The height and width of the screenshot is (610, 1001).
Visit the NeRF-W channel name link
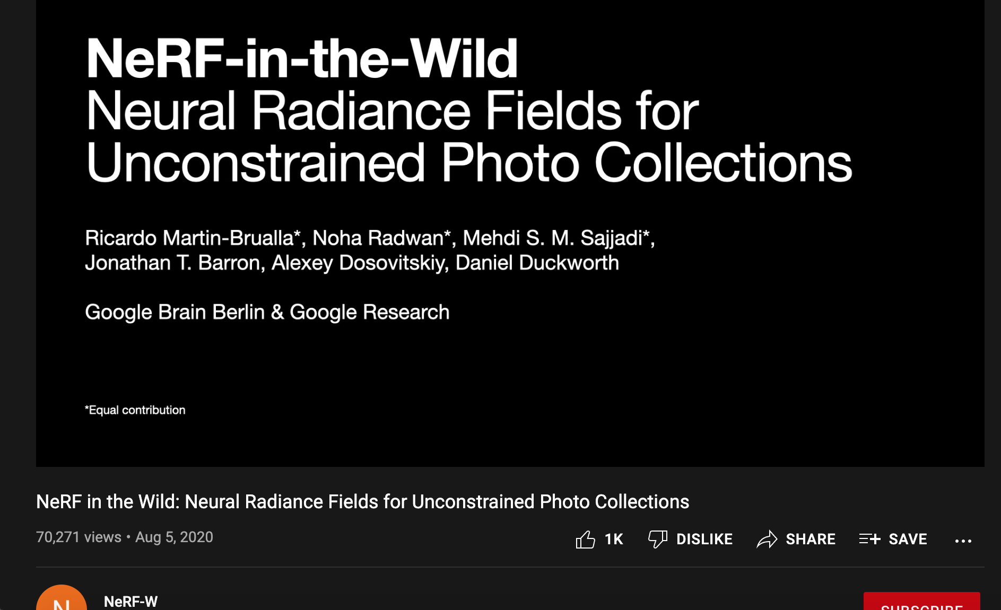pyautogui.click(x=130, y=602)
